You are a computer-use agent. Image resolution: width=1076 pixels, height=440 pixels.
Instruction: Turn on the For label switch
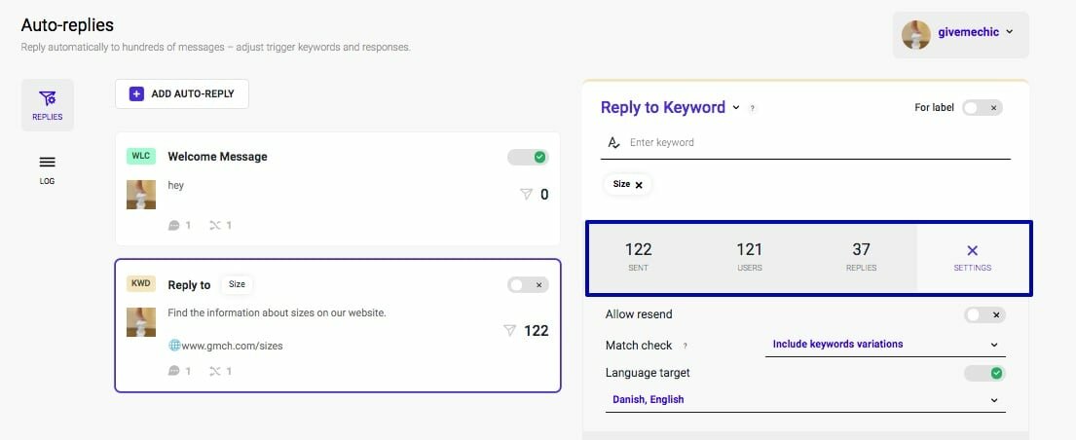pos(982,108)
